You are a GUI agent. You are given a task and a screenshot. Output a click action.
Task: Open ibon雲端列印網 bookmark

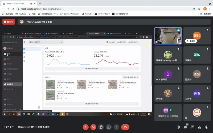(120, 14)
